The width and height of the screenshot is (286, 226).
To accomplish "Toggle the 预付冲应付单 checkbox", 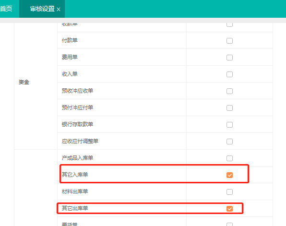I will pyautogui.click(x=229, y=108).
